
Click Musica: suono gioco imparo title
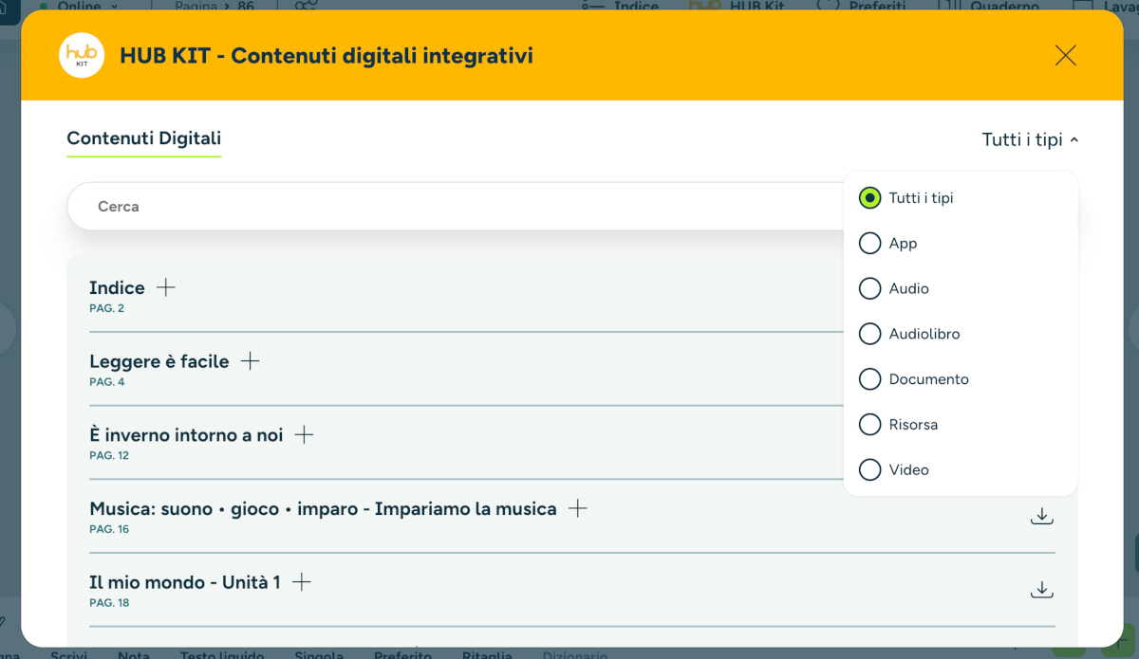point(323,508)
